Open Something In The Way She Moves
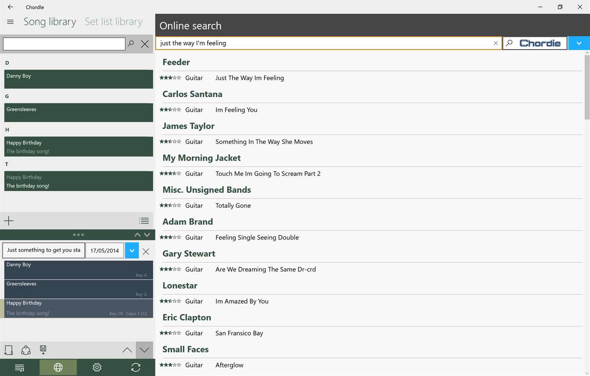 pyautogui.click(x=264, y=142)
